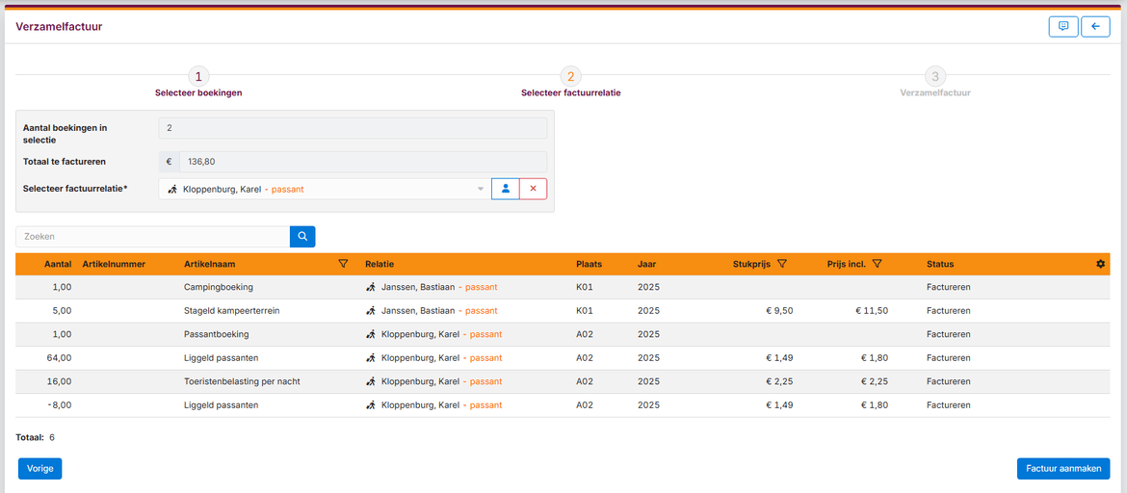Click Factuur aanmaken button
This screenshot has width=1127, height=493.
pyautogui.click(x=1063, y=469)
